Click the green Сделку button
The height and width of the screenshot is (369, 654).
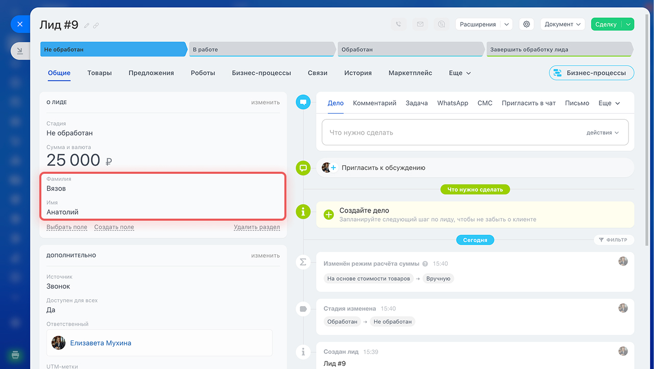(606, 24)
